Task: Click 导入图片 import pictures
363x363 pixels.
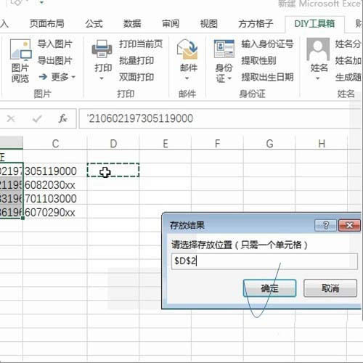Action: coord(55,44)
